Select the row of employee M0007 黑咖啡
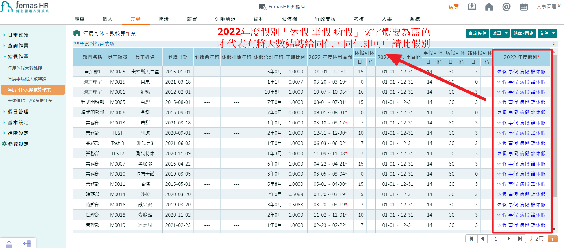564x248 pixels. click(x=311, y=164)
